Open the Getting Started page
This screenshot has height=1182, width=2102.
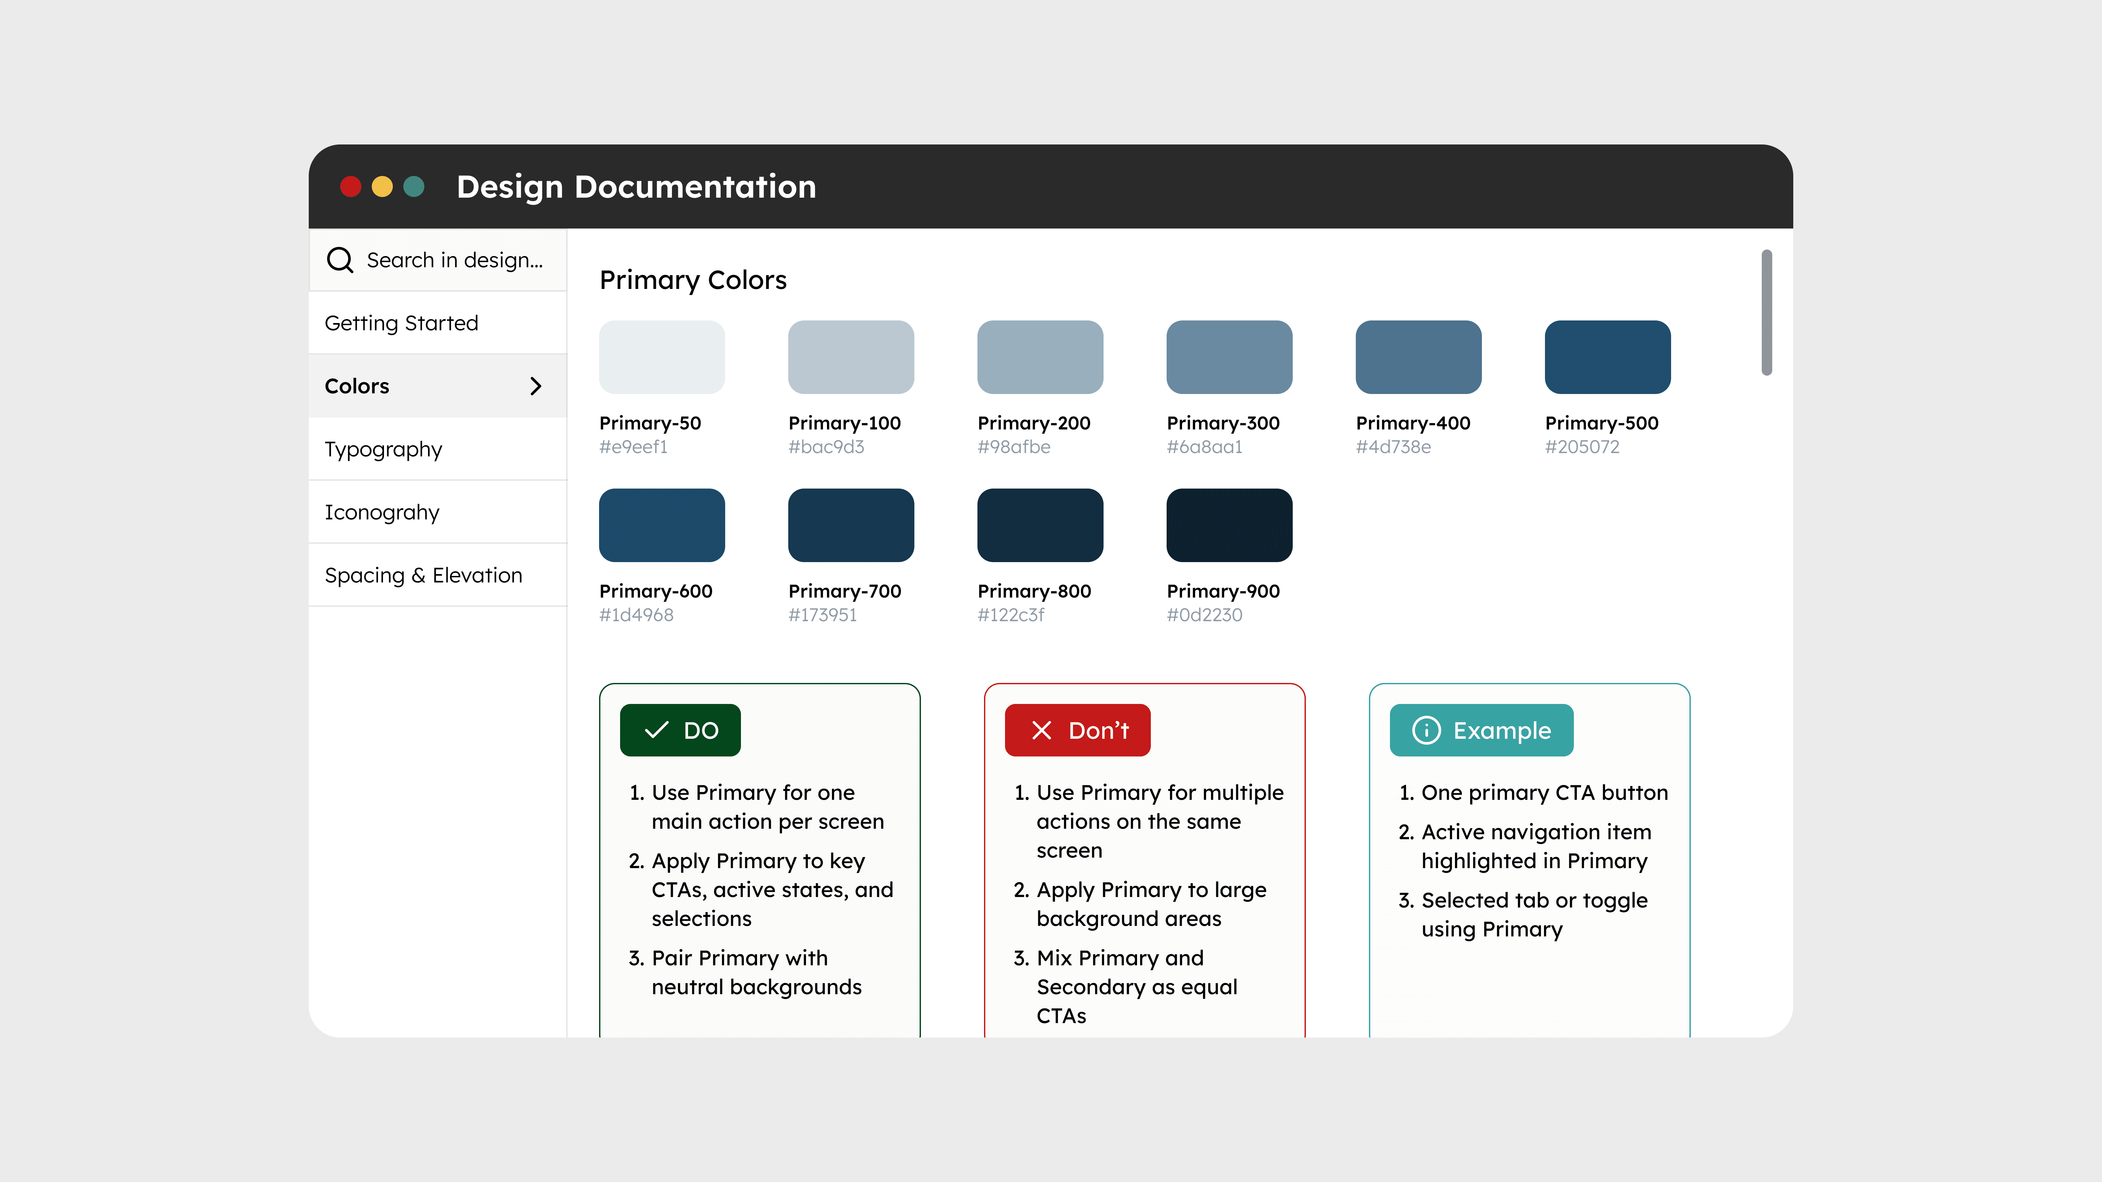401,323
